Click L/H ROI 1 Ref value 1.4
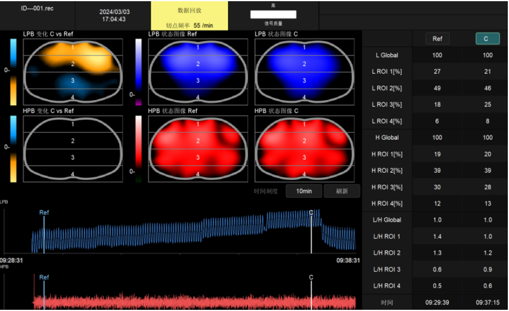The width and height of the screenshot is (509, 311). (437, 237)
